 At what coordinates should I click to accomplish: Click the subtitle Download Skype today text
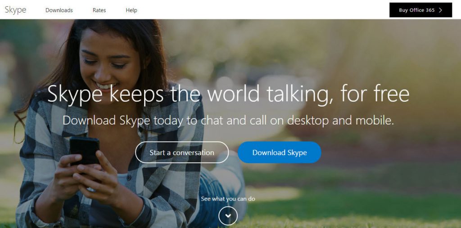pyautogui.click(x=228, y=121)
